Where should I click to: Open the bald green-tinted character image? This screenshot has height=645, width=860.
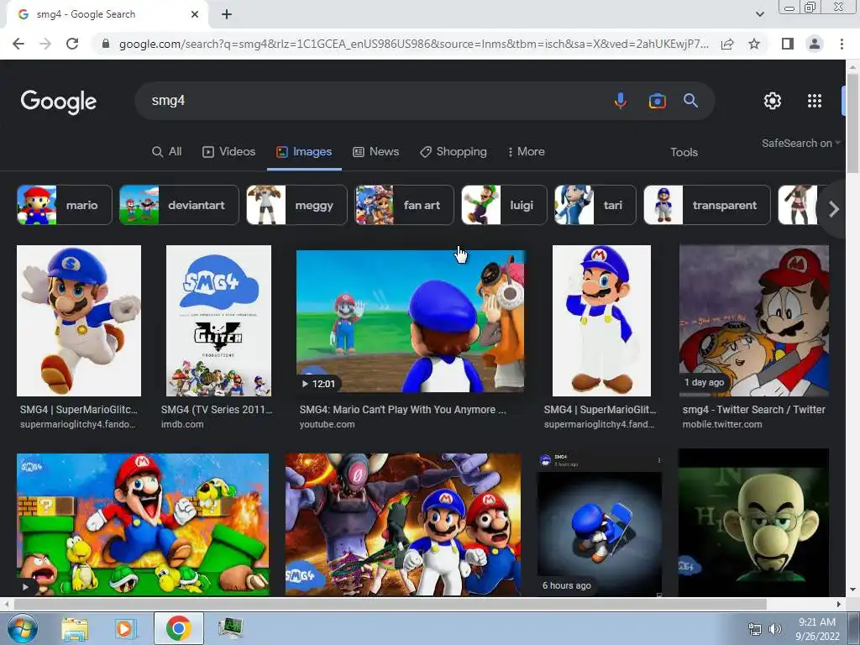click(x=753, y=522)
